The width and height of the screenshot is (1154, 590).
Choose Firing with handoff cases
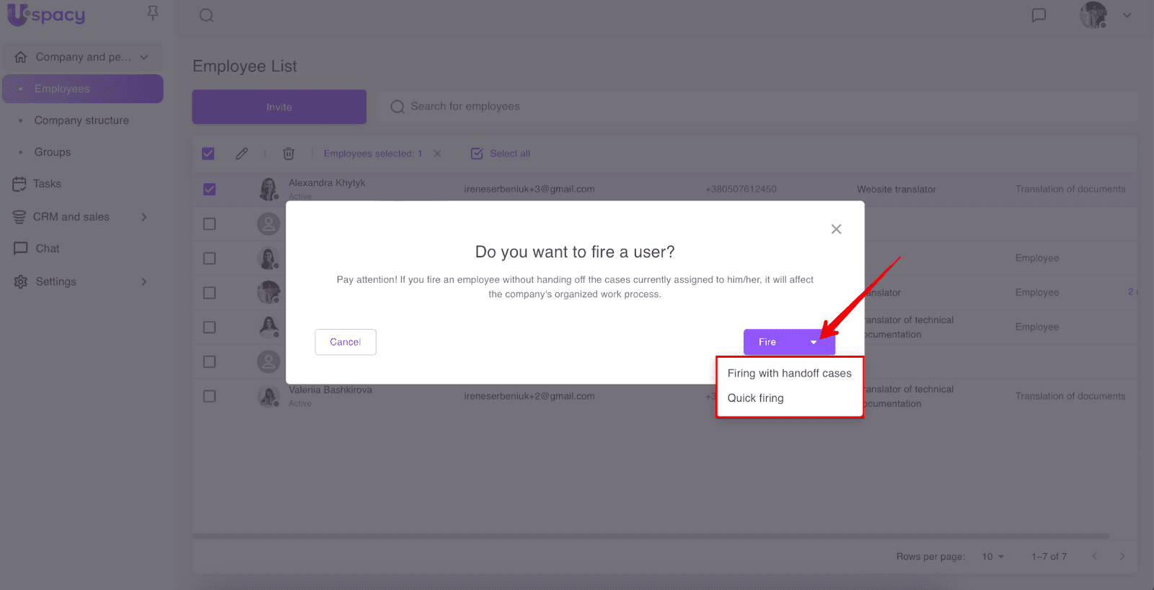click(789, 374)
